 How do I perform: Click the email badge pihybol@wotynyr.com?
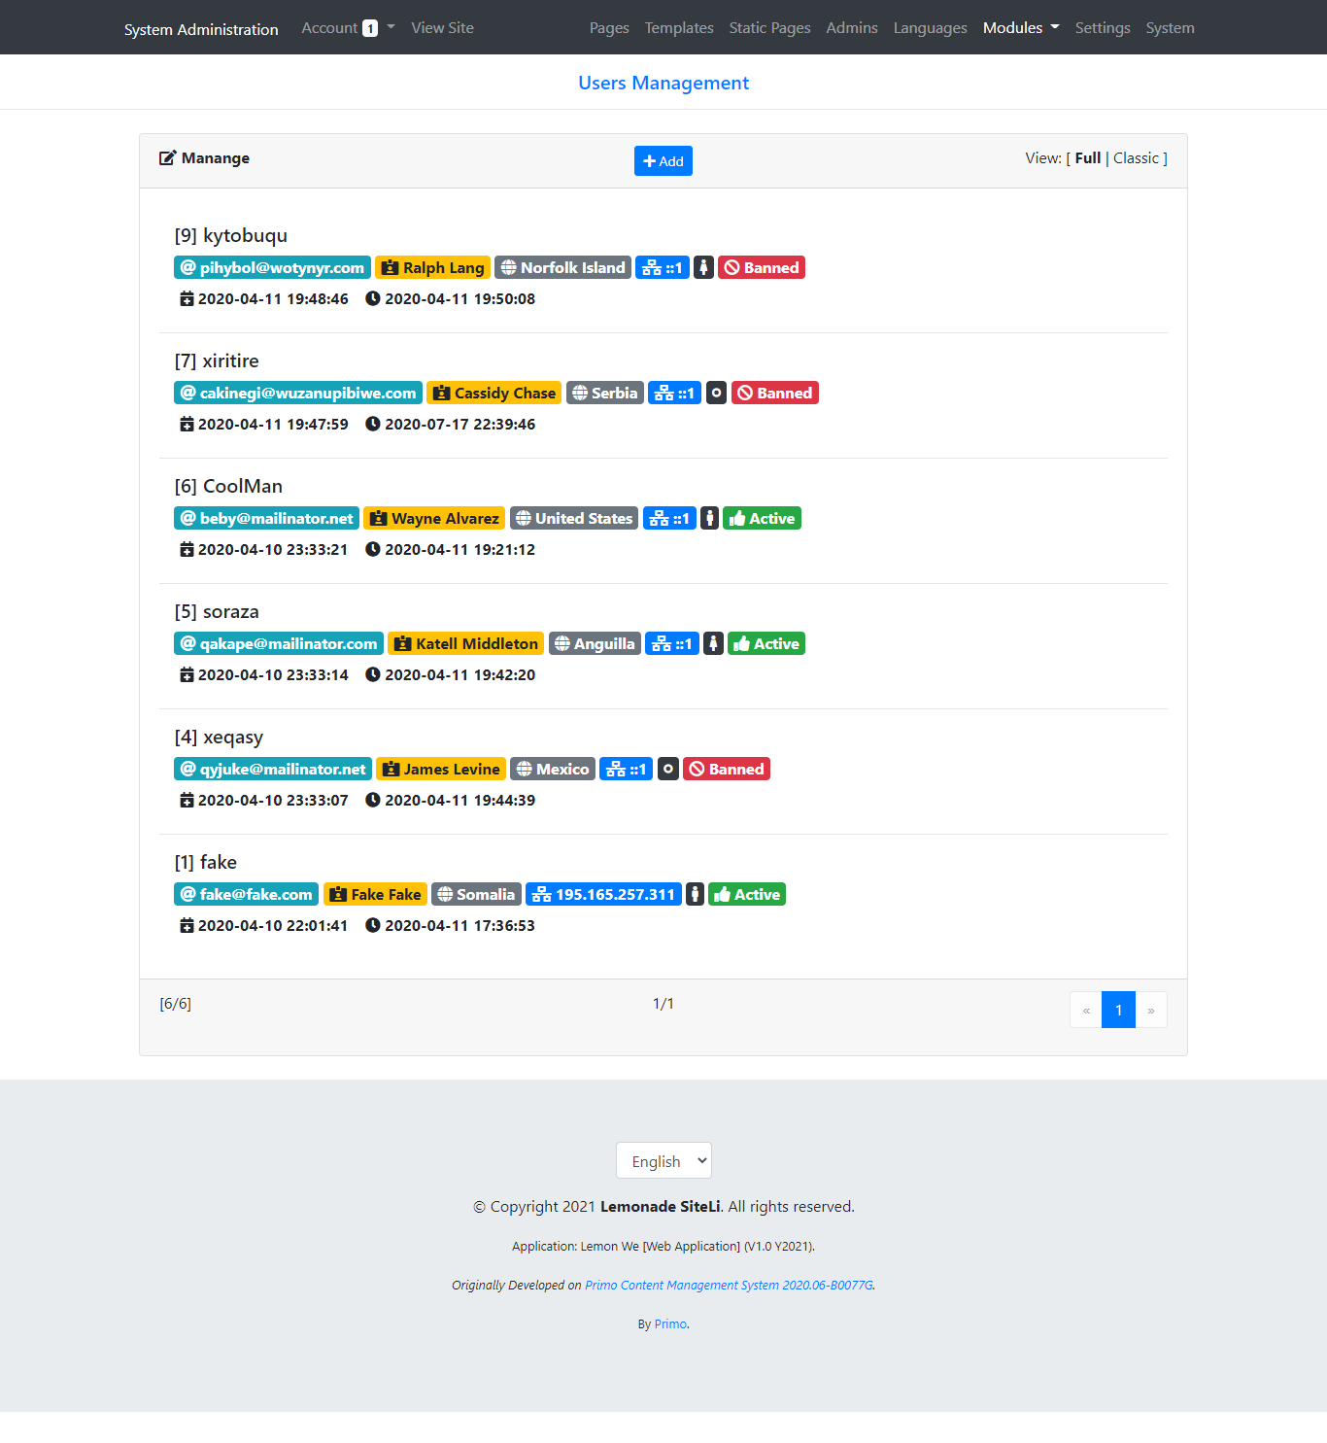(x=273, y=267)
